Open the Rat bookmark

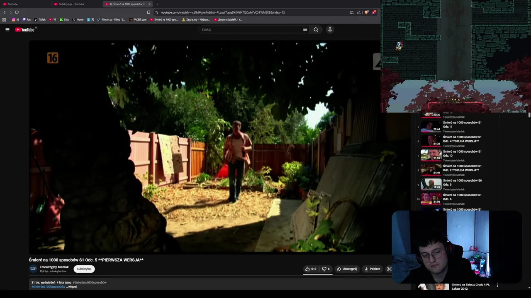point(27,19)
